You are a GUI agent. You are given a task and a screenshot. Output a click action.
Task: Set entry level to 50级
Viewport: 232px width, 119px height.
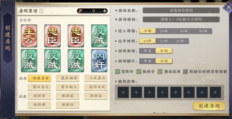tap(184, 31)
